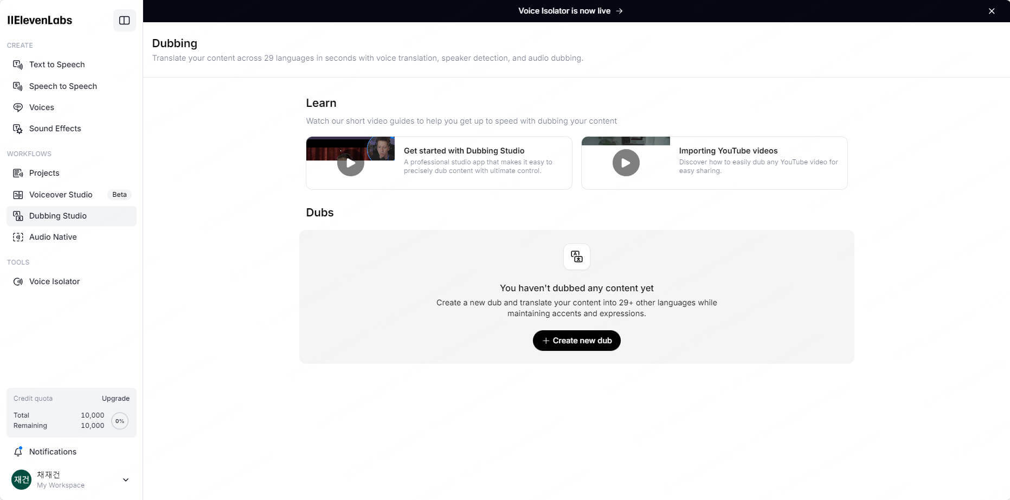Screen dimensions: 1010x500
Task: Click Create new dub button
Action: click(x=577, y=341)
